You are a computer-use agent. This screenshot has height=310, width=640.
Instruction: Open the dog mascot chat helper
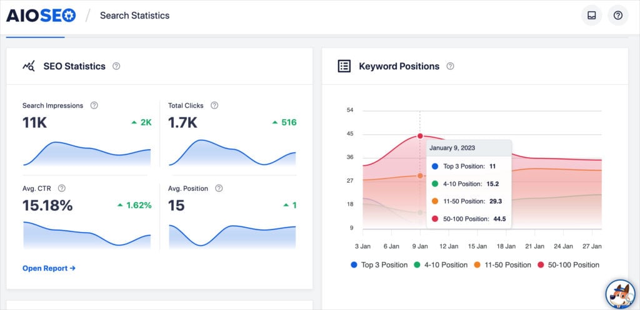click(620, 294)
